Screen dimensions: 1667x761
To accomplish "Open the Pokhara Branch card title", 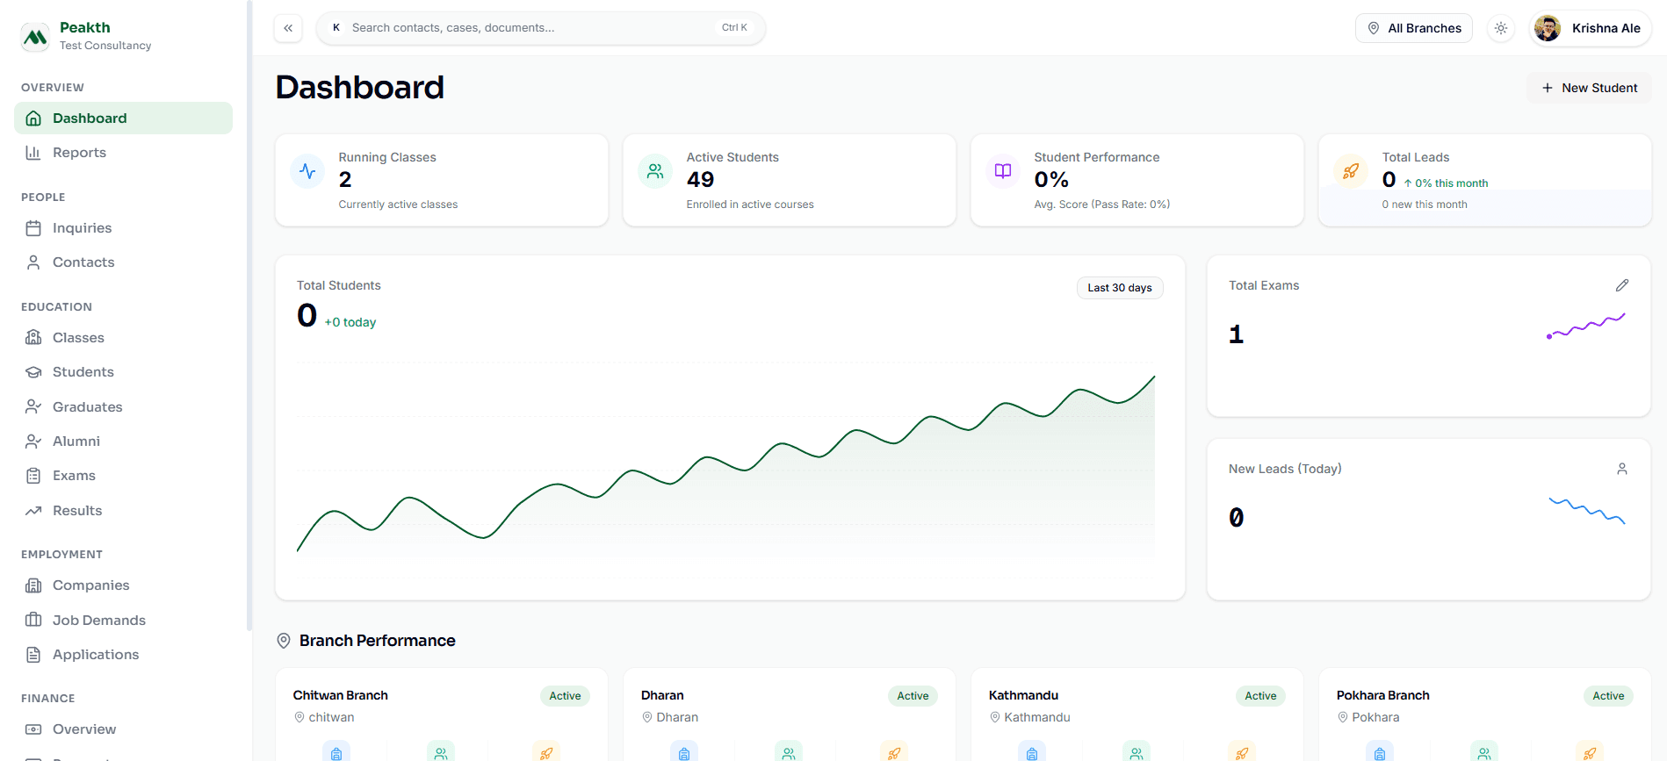I will pos(1383,695).
